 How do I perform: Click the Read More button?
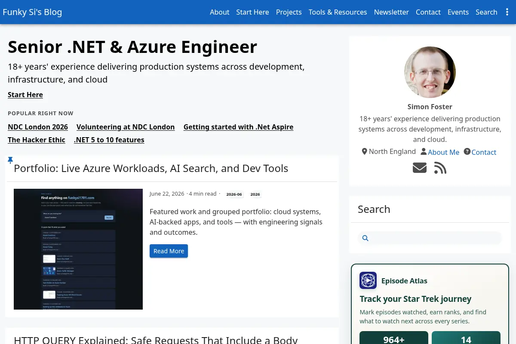[169, 251]
